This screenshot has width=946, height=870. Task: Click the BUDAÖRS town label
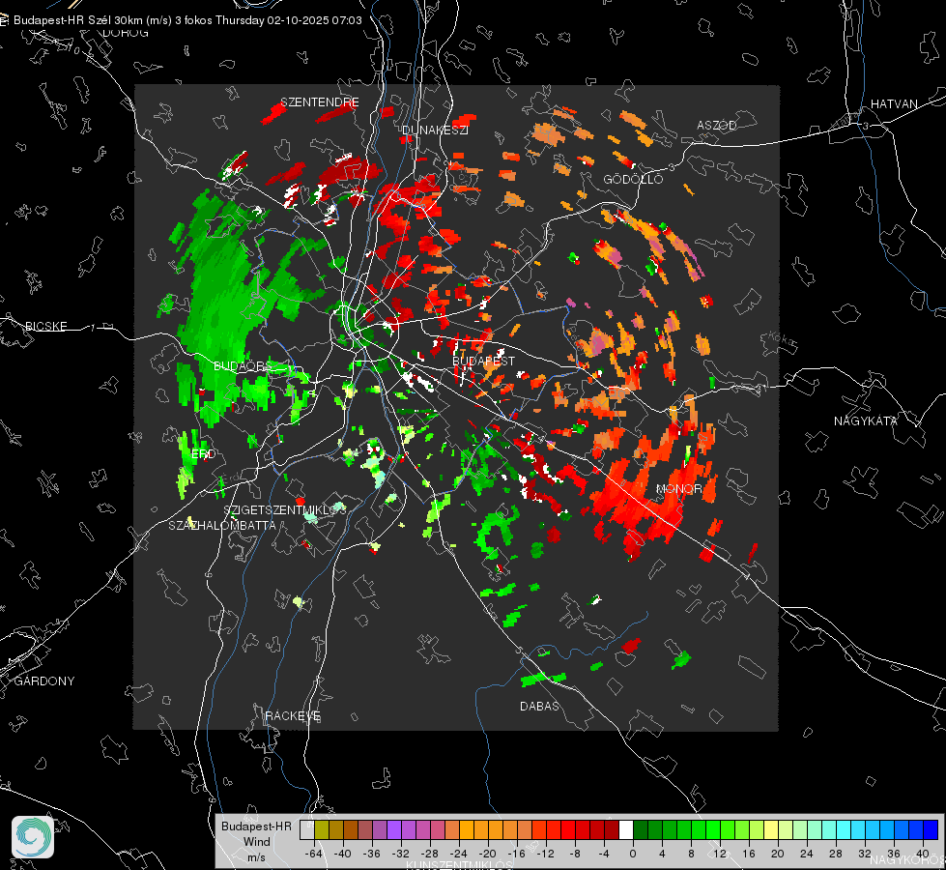click(x=244, y=366)
